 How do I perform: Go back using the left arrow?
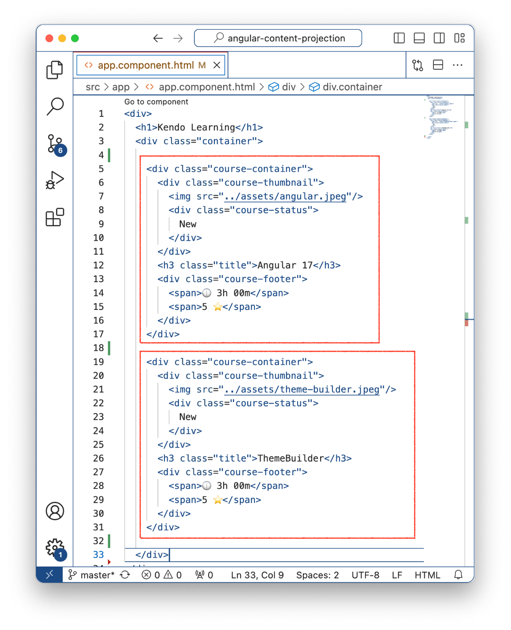coord(158,38)
